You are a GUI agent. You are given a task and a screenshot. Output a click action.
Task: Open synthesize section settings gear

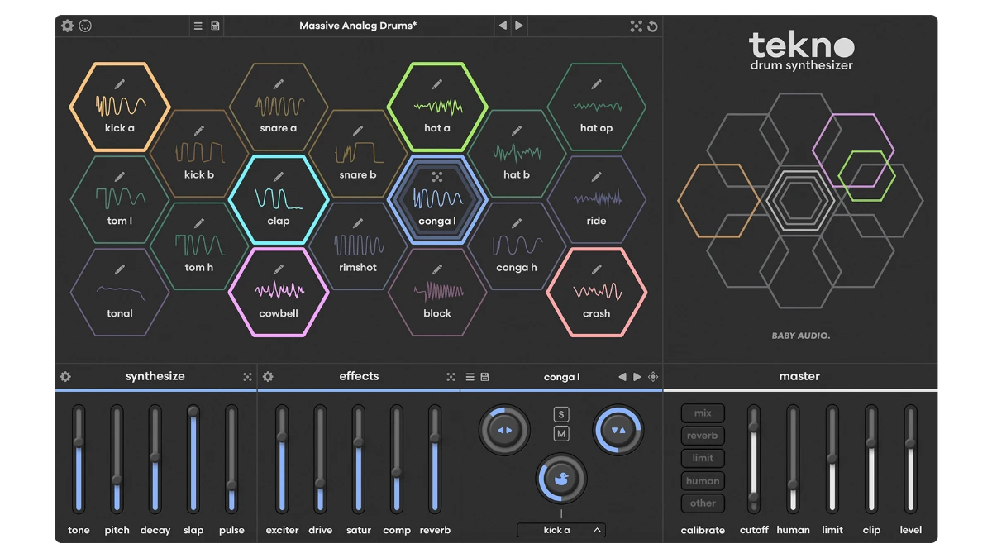[65, 377]
